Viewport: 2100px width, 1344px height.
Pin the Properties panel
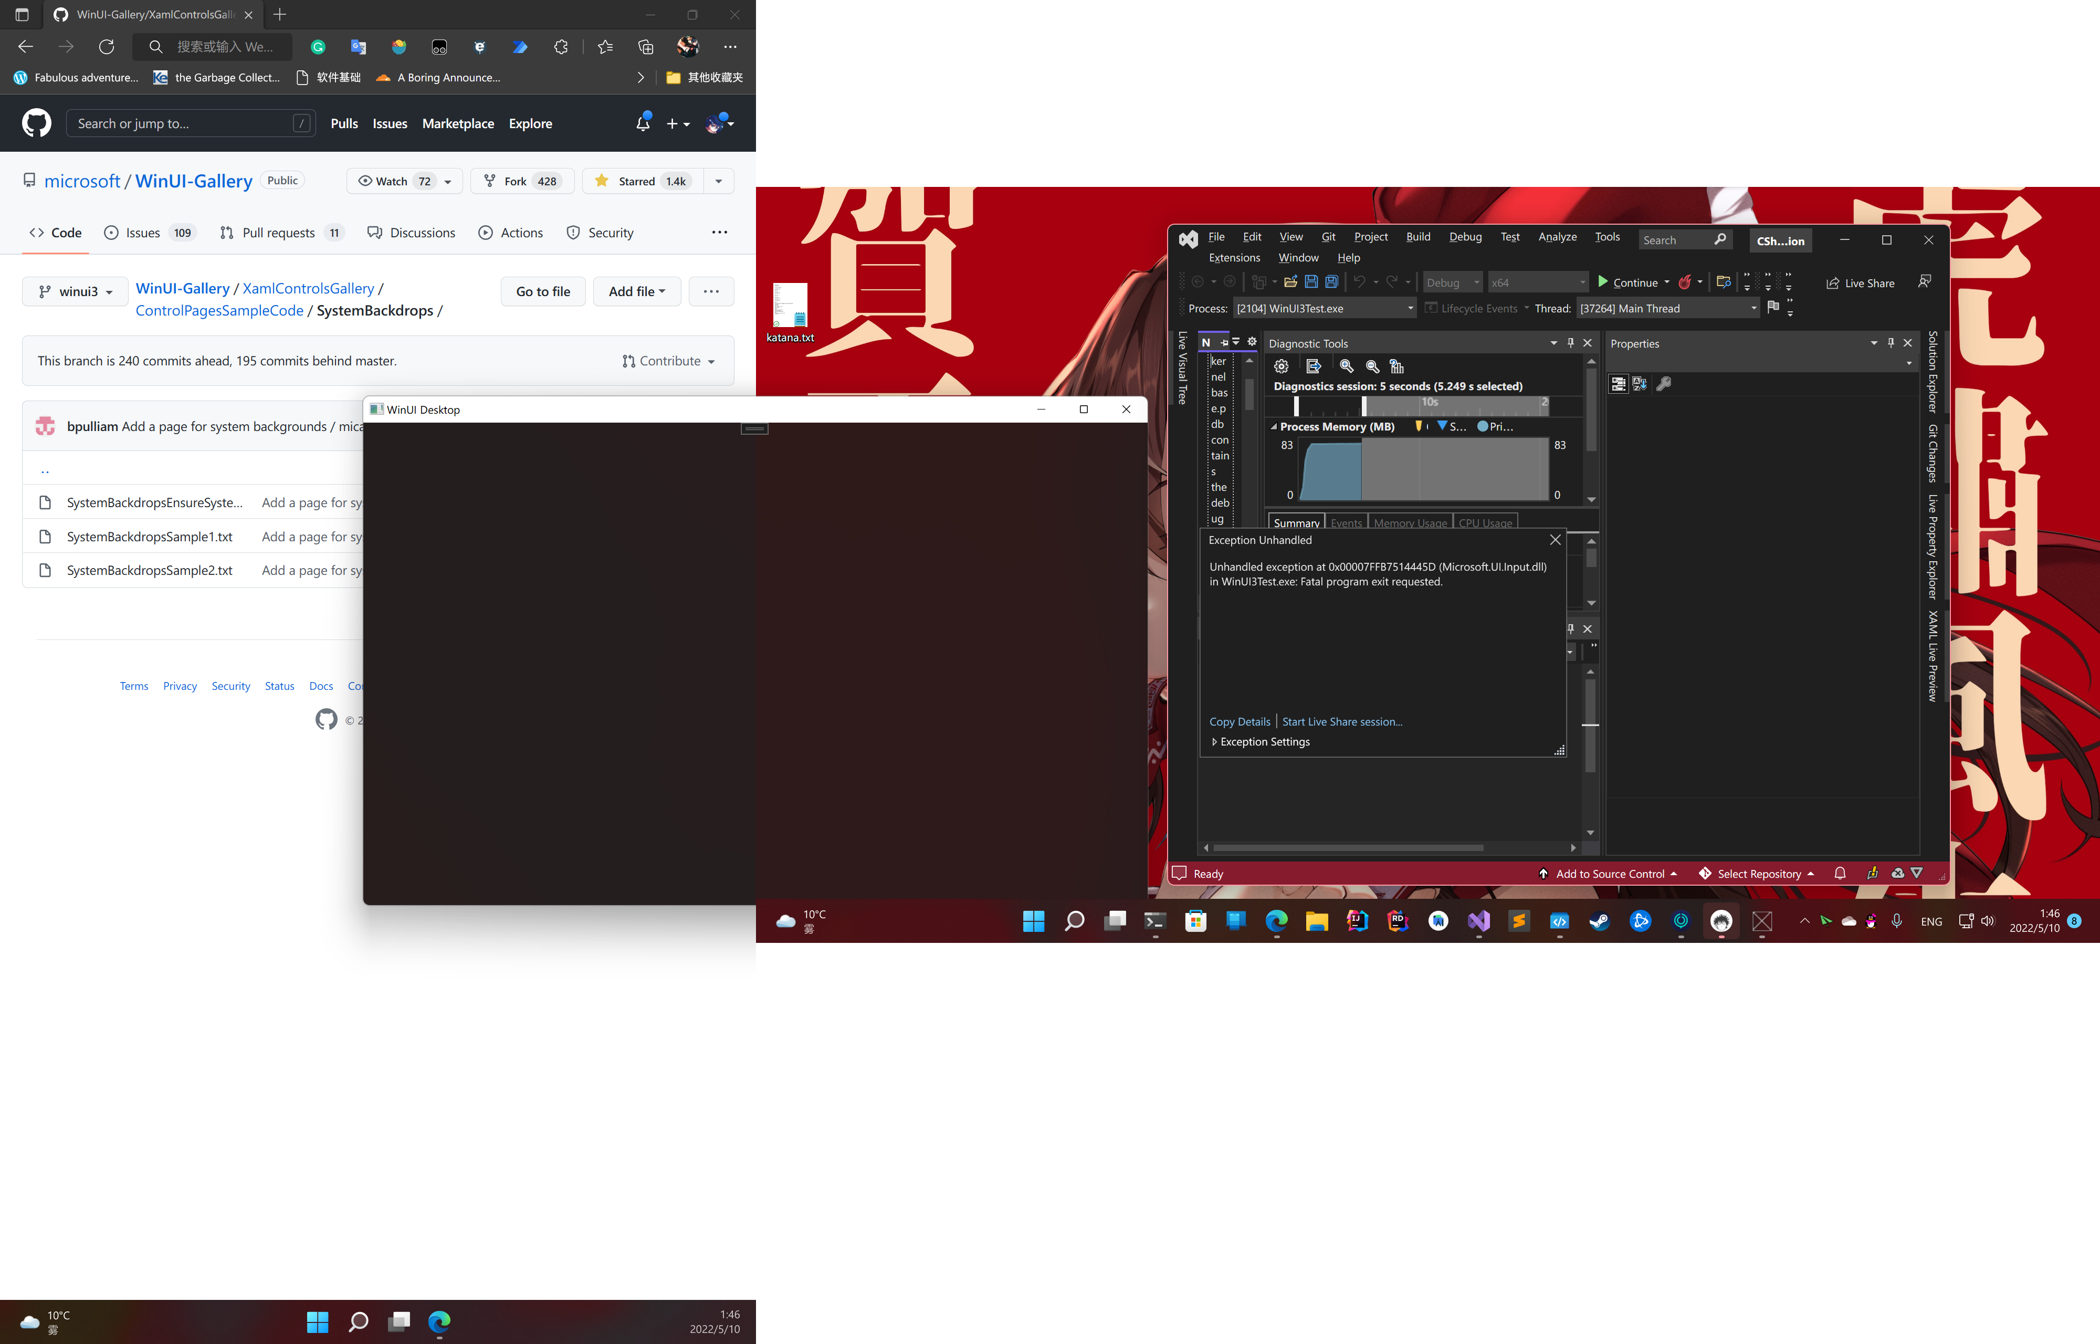click(x=1891, y=343)
